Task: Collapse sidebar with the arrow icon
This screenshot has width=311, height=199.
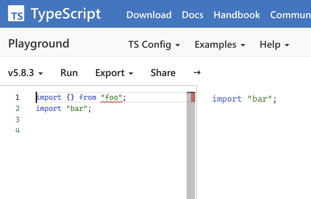Action: tap(197, 73)
